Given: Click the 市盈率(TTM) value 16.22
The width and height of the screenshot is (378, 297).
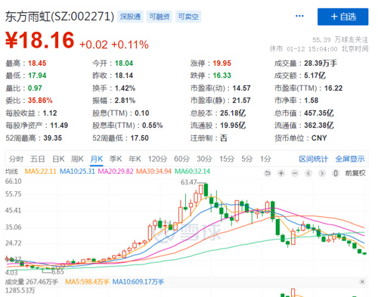Looking at the screenshot, I should pyautogui.click(x=333, y=88).
